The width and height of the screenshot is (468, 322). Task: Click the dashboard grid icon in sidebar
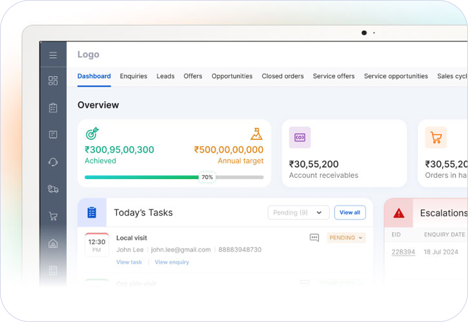point(53,81)
